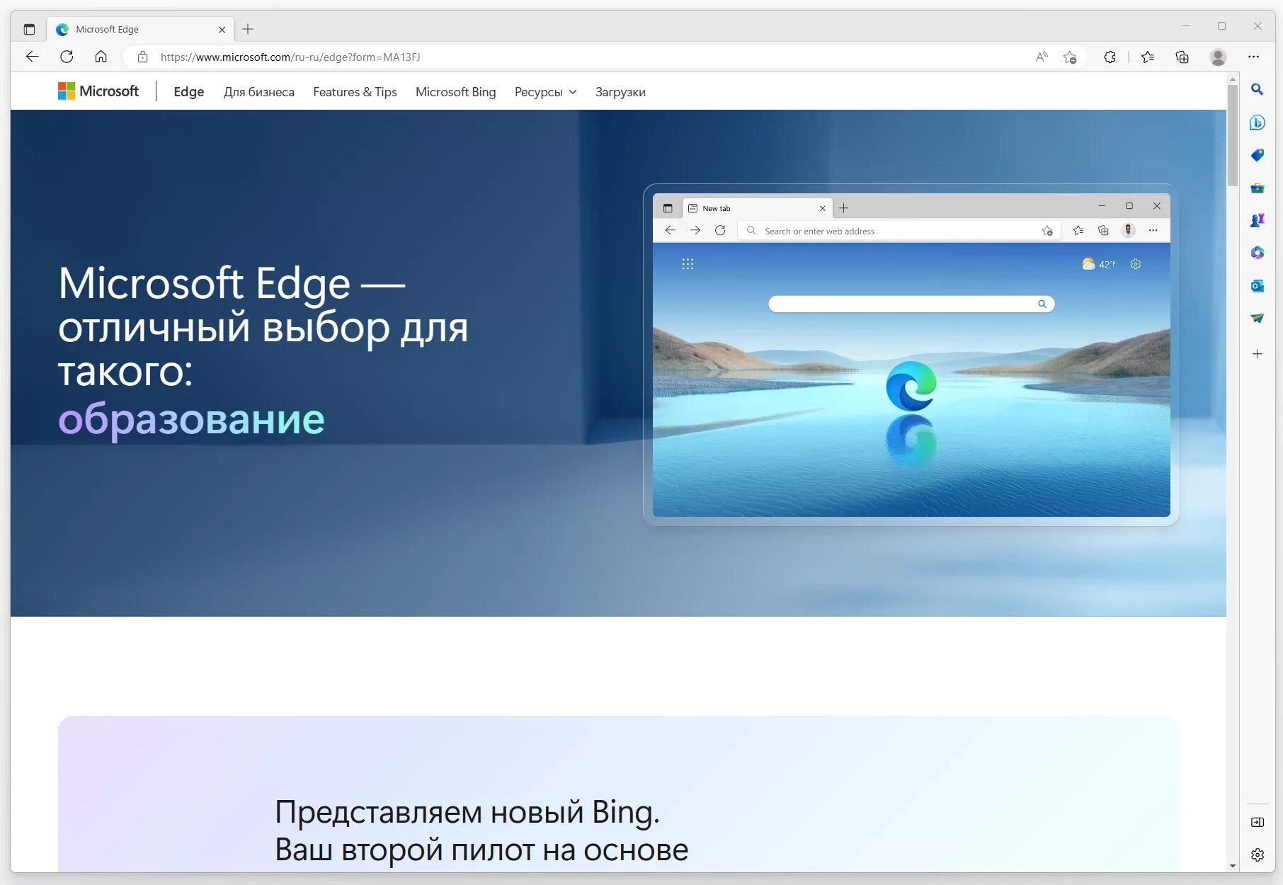Image resolution: width=1283 pixels, height=885 pixels.
Task: Open the Extensions puzzle icon
Action: (x=1110, y=57)
